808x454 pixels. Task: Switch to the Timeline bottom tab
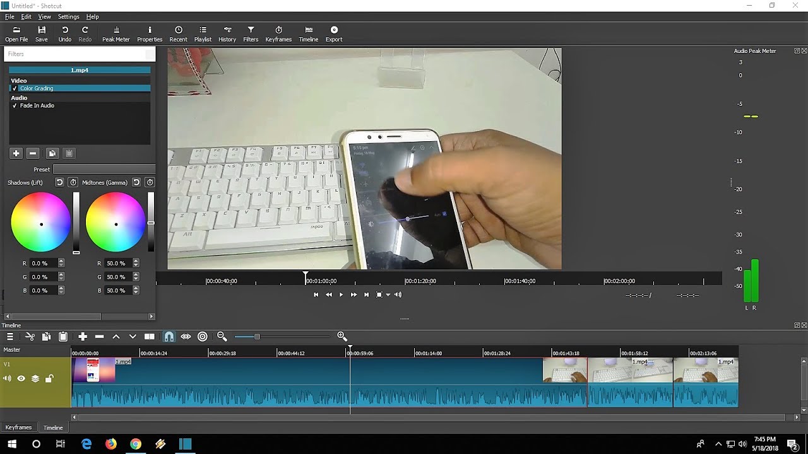[53, 428]
